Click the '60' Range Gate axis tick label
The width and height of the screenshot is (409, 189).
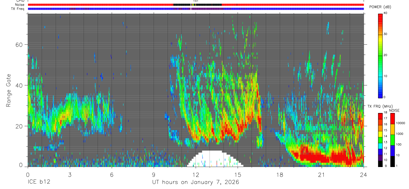click(19, 45)
